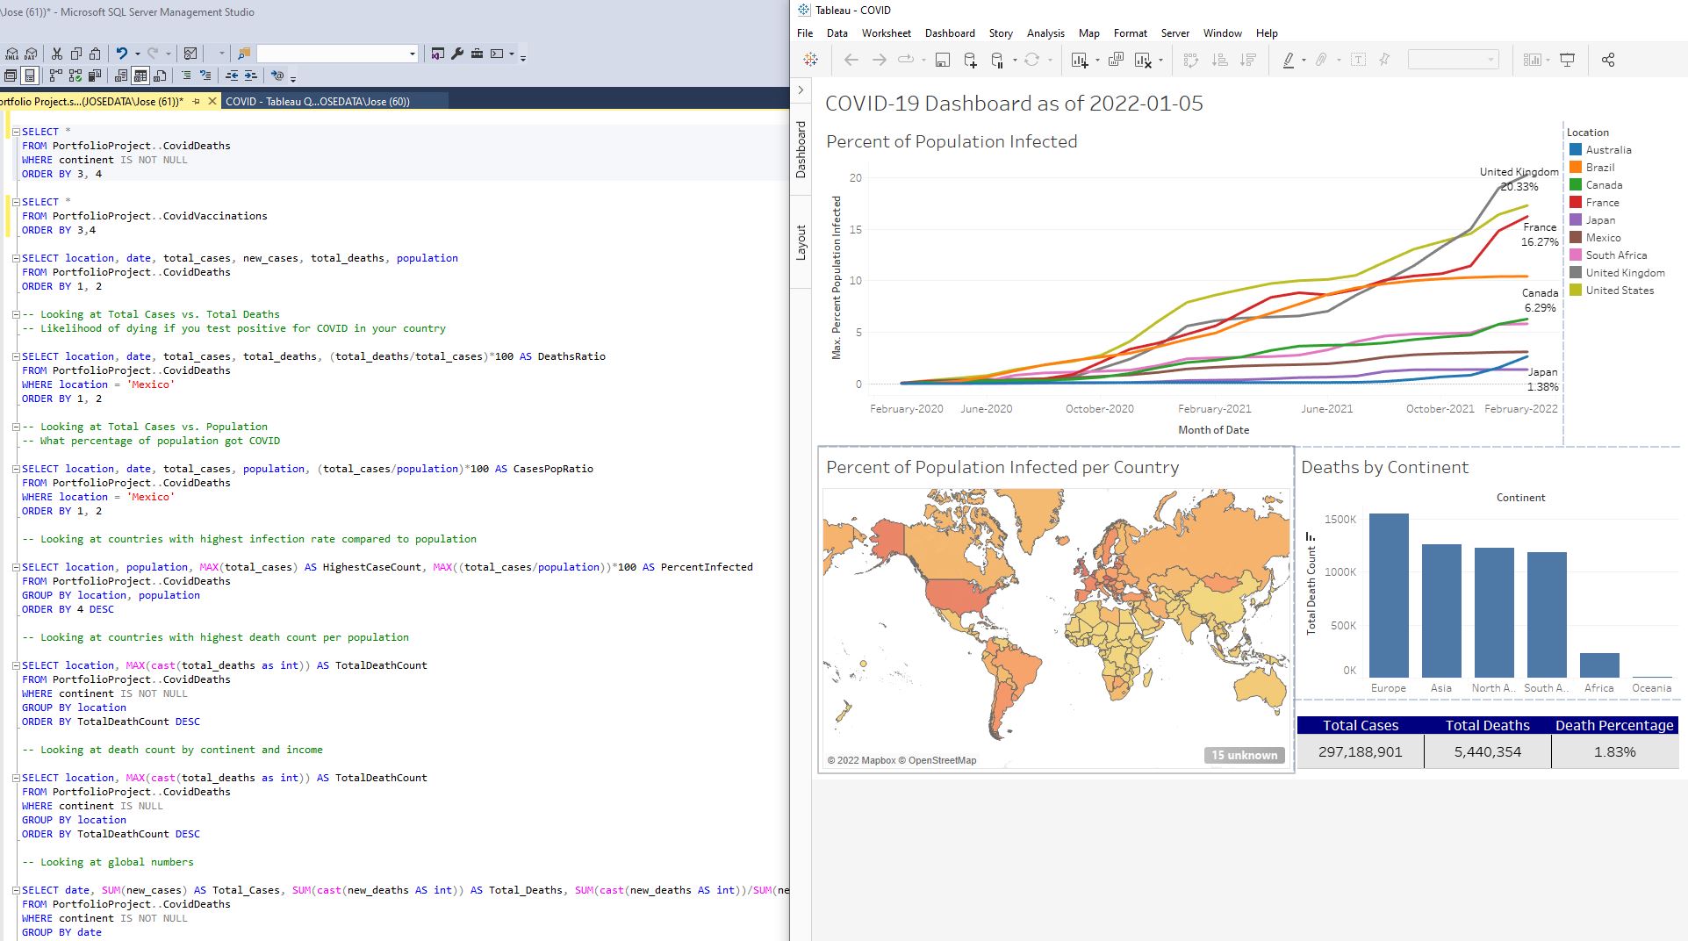This screenshot has height=941, width=1688.
Task: Collapse the 'Looking at Total Cases vs. Total Deaths' comment block
Action: (x=16, y=314)
